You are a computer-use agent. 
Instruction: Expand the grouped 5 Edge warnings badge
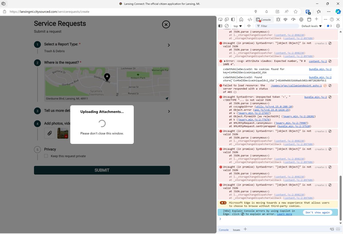click(x=223, y=203)
